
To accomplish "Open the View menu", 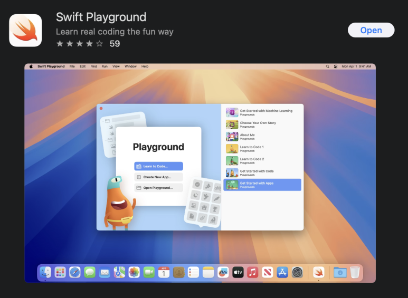I will pos(116,66).
